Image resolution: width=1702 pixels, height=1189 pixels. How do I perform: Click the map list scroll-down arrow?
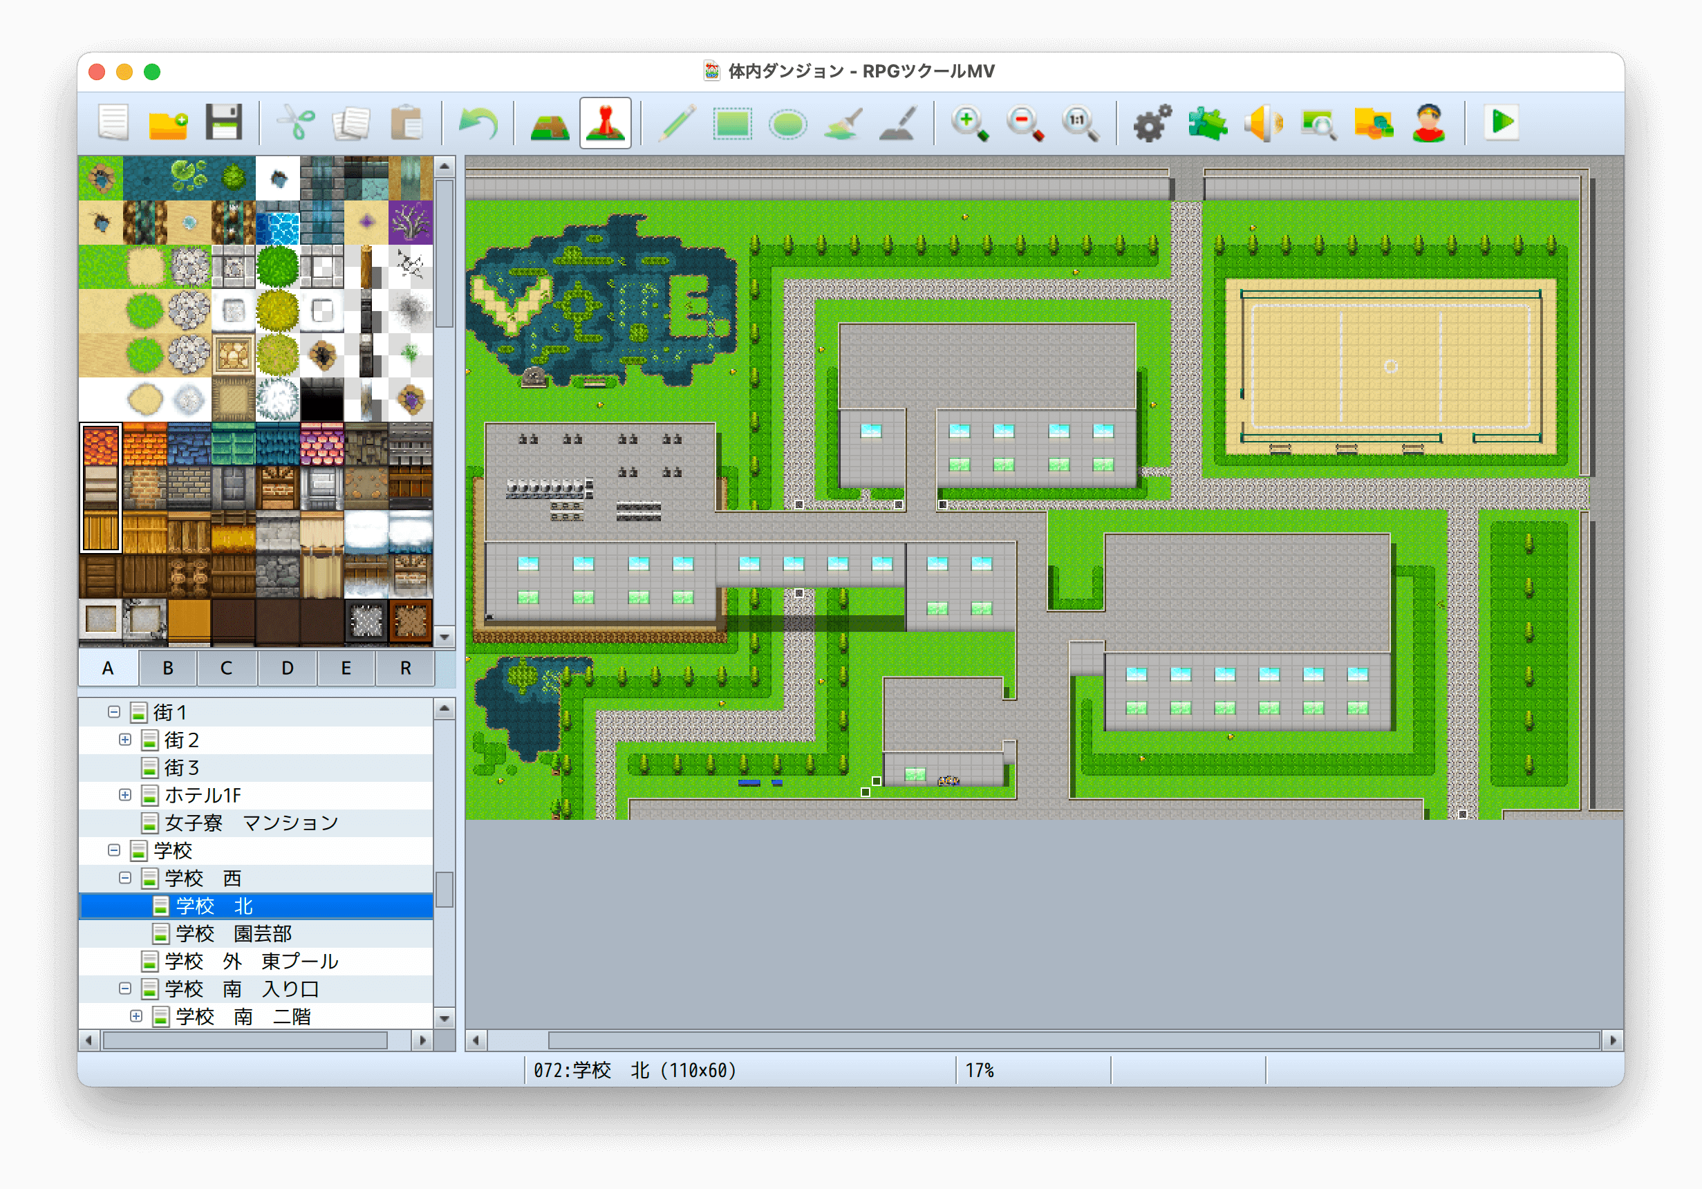click(444, 1018)
